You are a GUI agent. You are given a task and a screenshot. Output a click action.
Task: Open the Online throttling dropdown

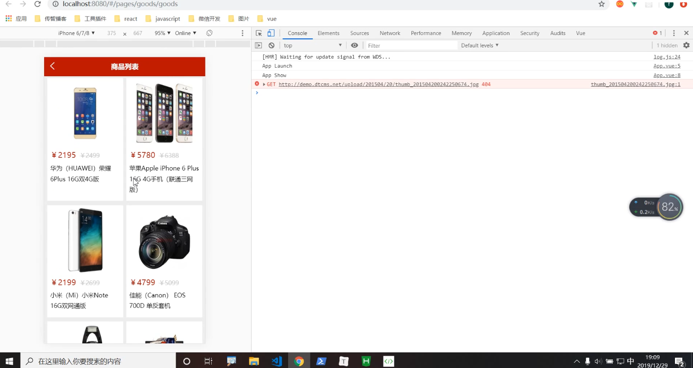[186, 33]
